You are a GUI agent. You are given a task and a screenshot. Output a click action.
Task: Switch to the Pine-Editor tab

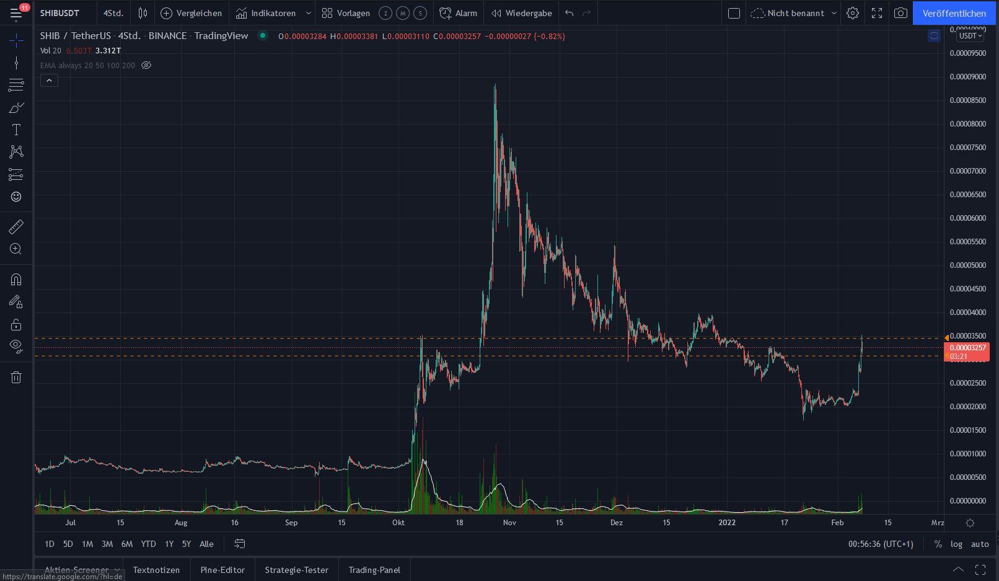222,570
